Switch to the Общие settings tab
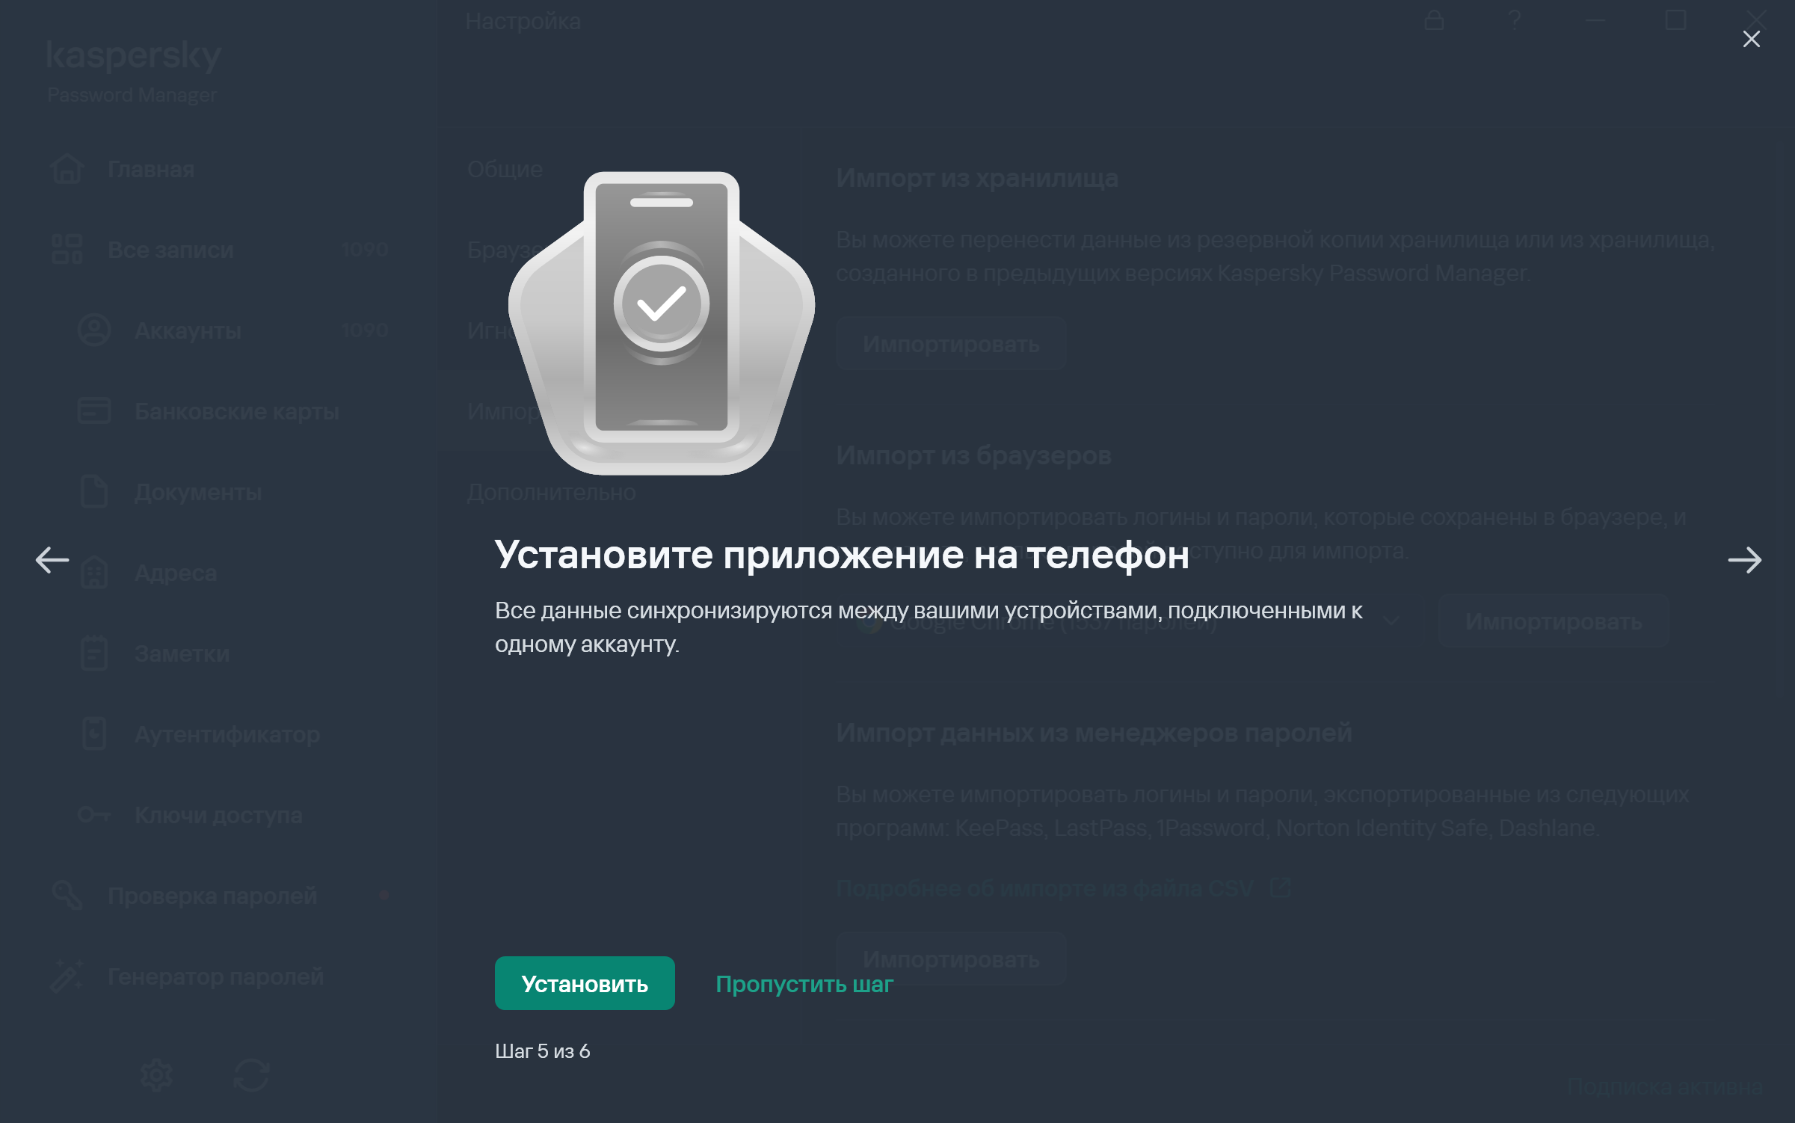Screen dimensions: 1795x1123 pyautogui.click(x=505, y=170)
